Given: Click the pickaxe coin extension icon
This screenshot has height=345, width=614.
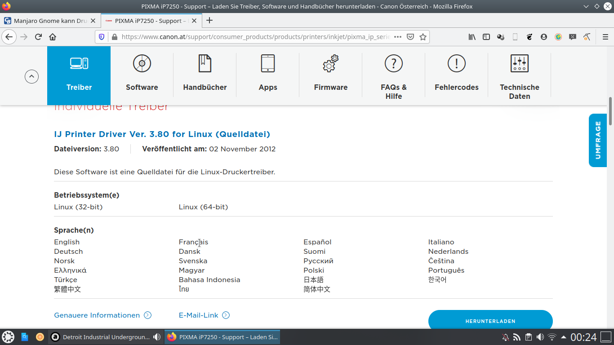Looking at the screenshot, I should coord(587,37).
